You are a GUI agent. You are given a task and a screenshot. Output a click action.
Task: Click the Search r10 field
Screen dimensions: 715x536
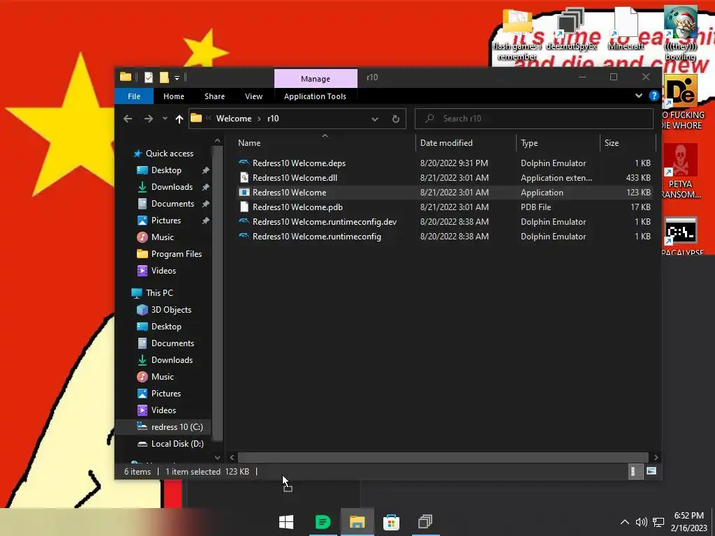534,119
